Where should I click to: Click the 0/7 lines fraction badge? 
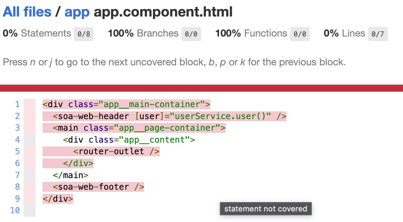pos(378,34)
